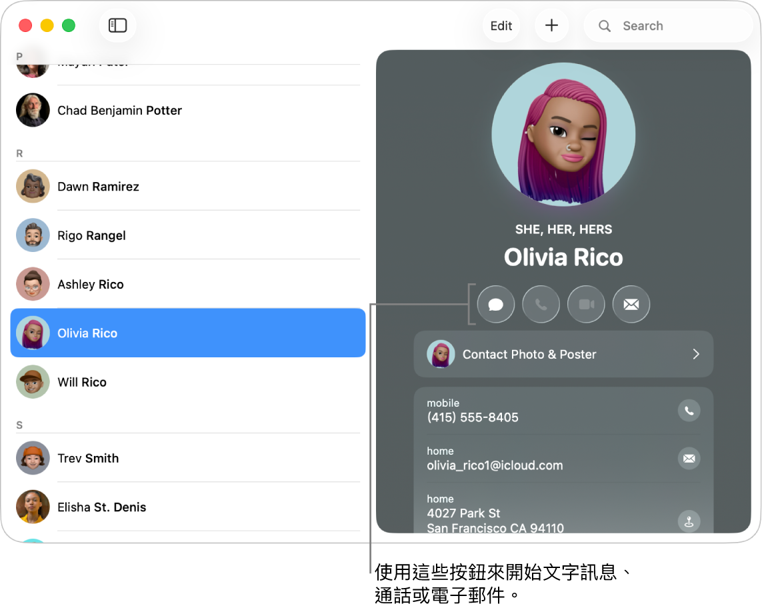Click small avatar in Contact Photo & Poster
The width and height of the screenshot is (764, 610).
tap(441, 354)
